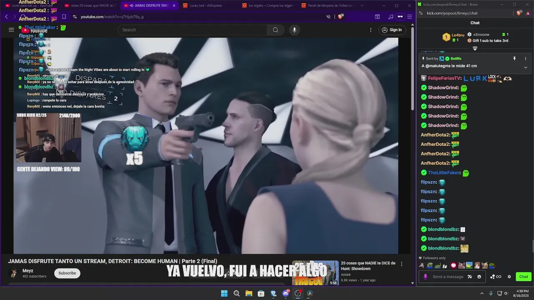534x300 pixels.
Task: Open Brave Shields in Kick chat window
Action: [519, 13]
